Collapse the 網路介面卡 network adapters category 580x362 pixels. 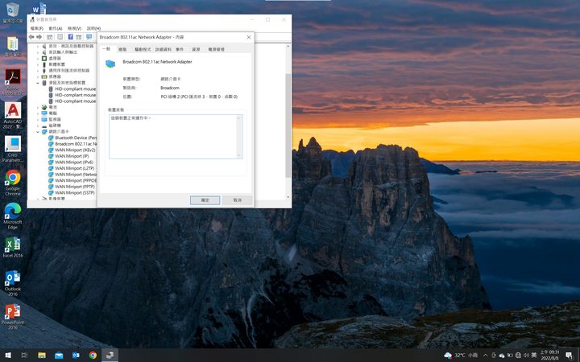pyautogui.click(x=38, y=131)
